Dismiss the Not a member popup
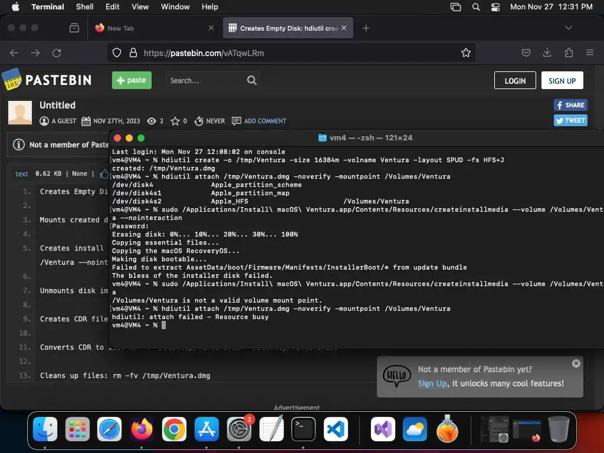Image resolution: width=604 pixels, height=453 pixels. click(x=576, y=363)
